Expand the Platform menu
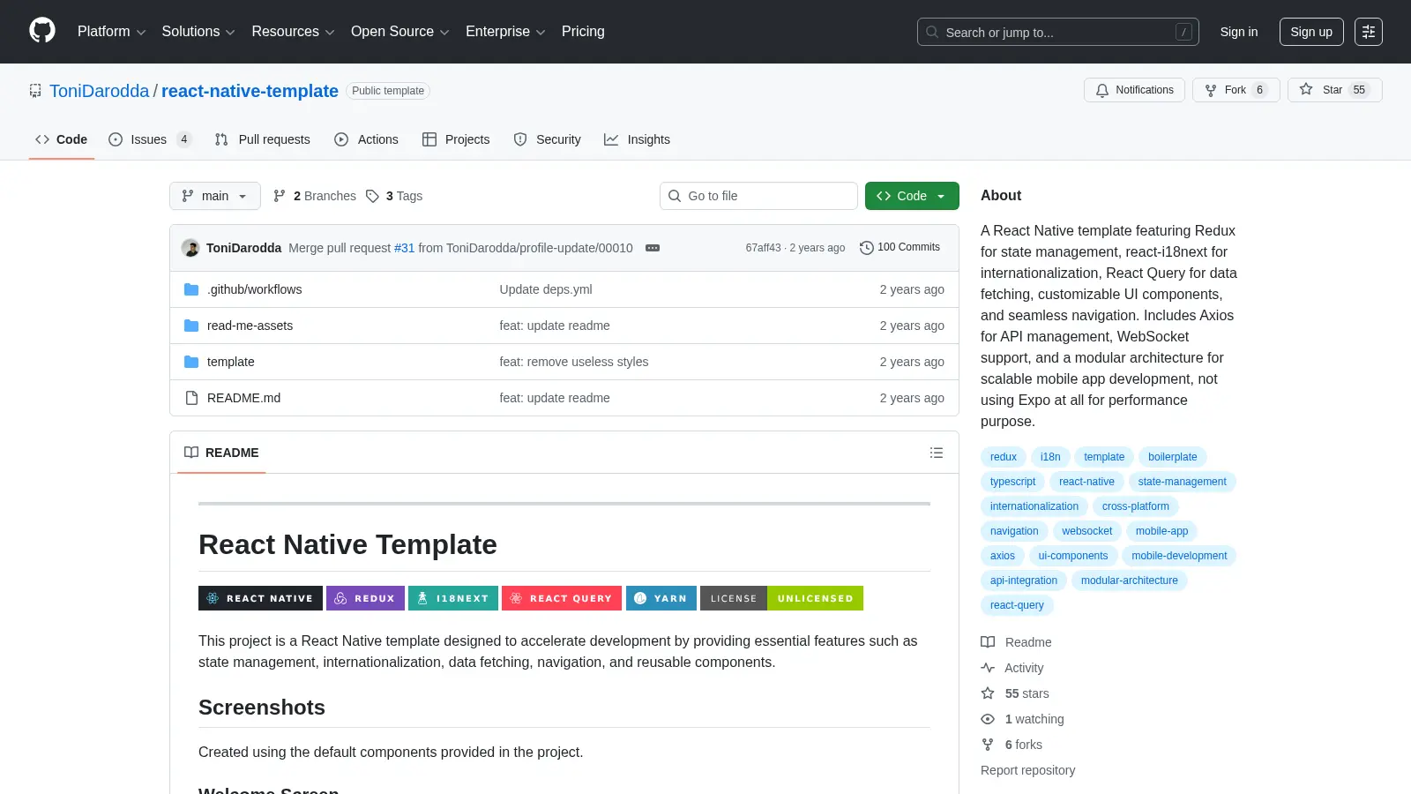 (x=111, y=32)
